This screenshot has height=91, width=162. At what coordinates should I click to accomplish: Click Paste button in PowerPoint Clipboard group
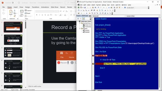[11, 12]
